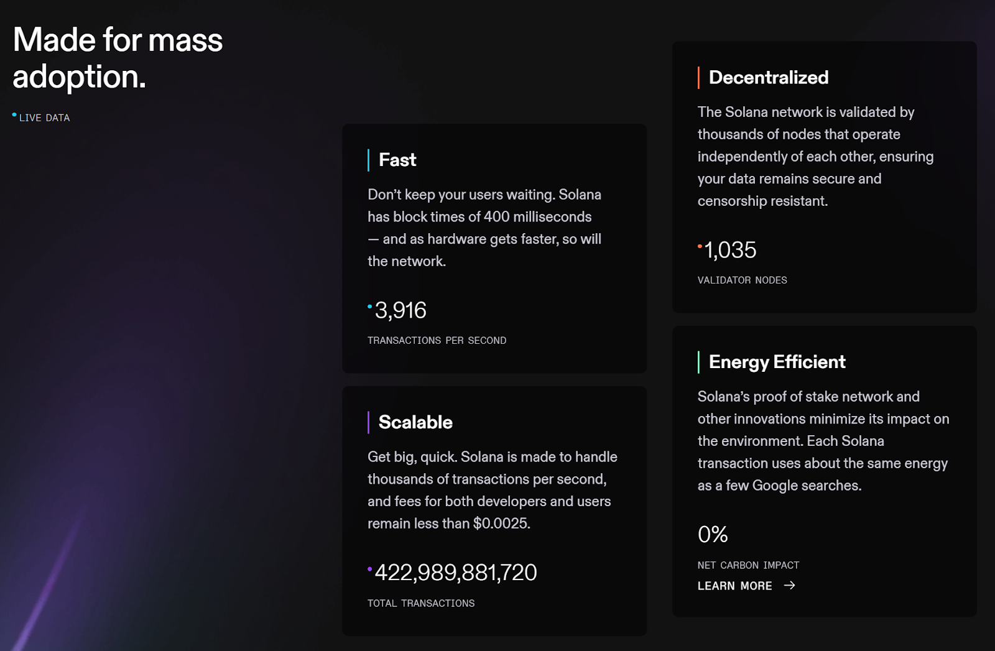Select the Fast card heading
Image resolution: width=995 pixels, height=651 pixels.
point(397,160)
